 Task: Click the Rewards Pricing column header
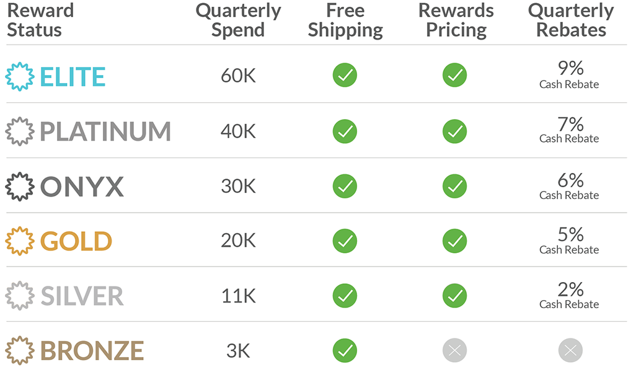pos(456,20)
